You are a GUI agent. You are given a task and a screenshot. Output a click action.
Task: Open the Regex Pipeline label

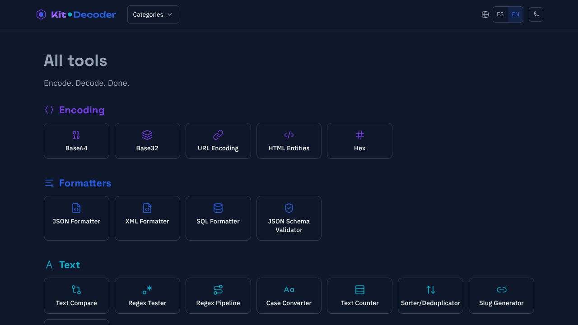point(218,303)
